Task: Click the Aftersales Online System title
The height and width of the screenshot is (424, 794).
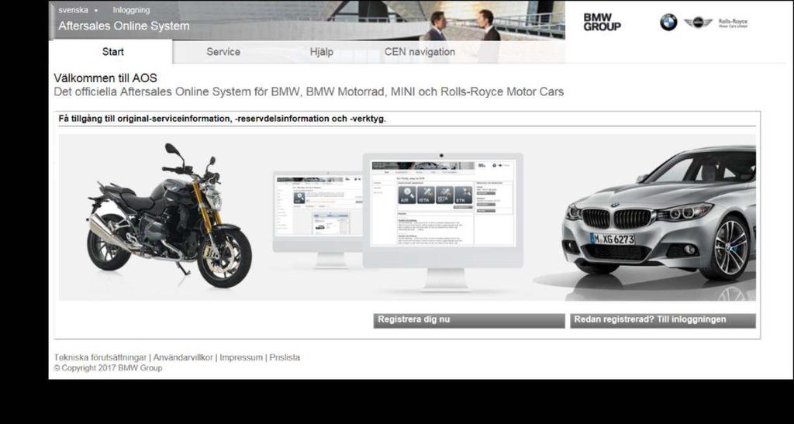Action: point(124,26)
